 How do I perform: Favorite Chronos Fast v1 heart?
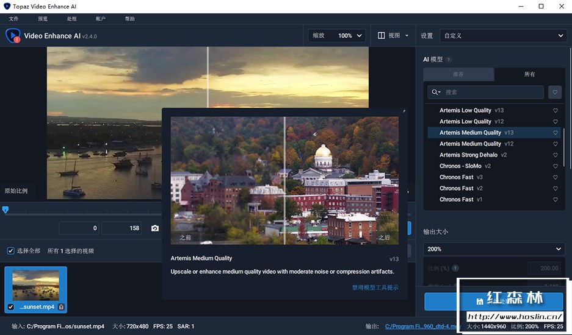click(x=556, y=200)
